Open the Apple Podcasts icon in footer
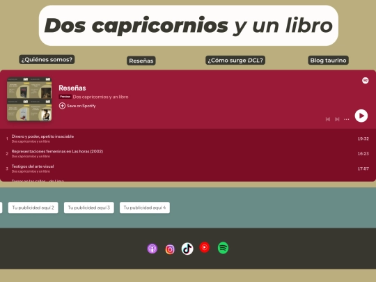This screenshot has width=376, height=282. [152, 249]
